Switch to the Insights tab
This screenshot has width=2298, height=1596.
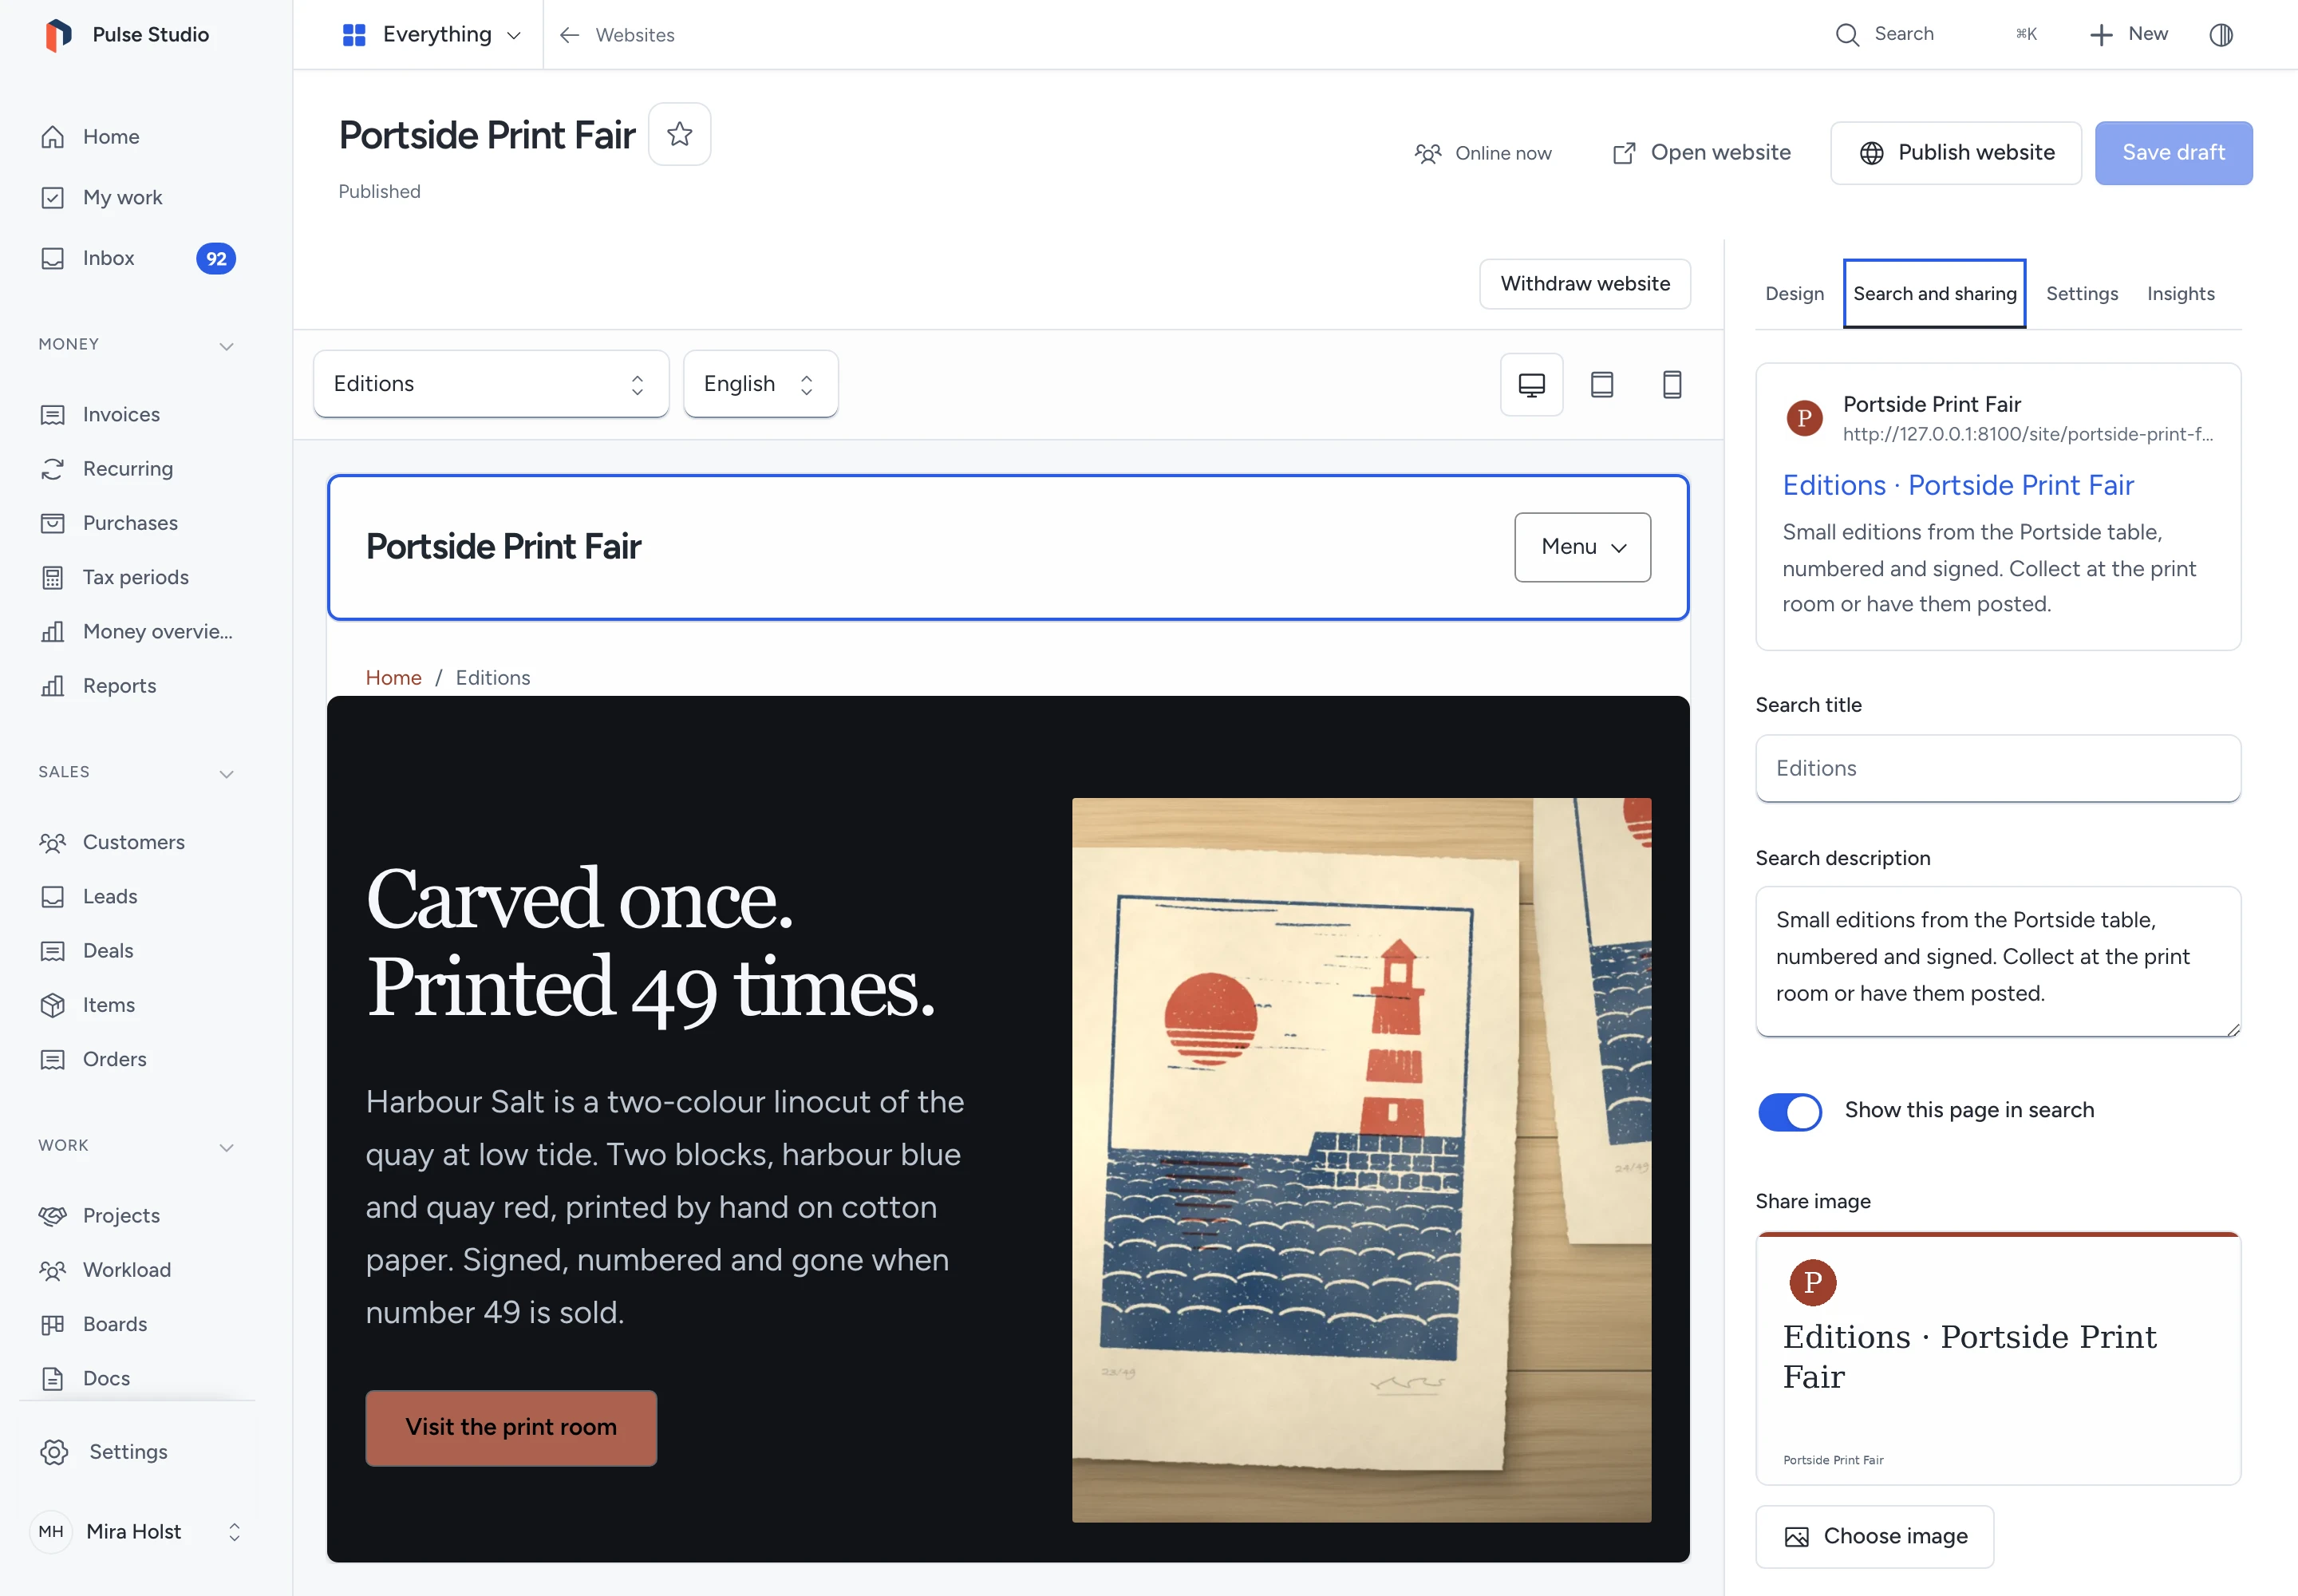click(x=2180, y=294)
